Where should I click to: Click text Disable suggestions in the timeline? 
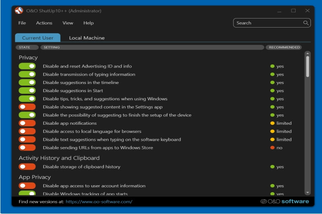81,82
